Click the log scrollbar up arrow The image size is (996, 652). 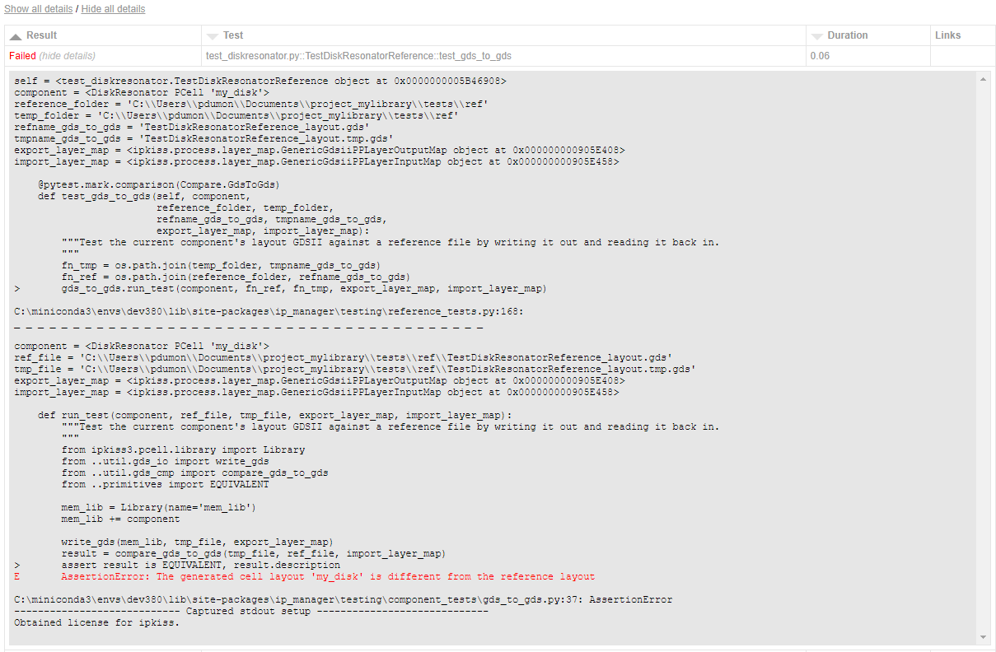(x=982, y=79)
